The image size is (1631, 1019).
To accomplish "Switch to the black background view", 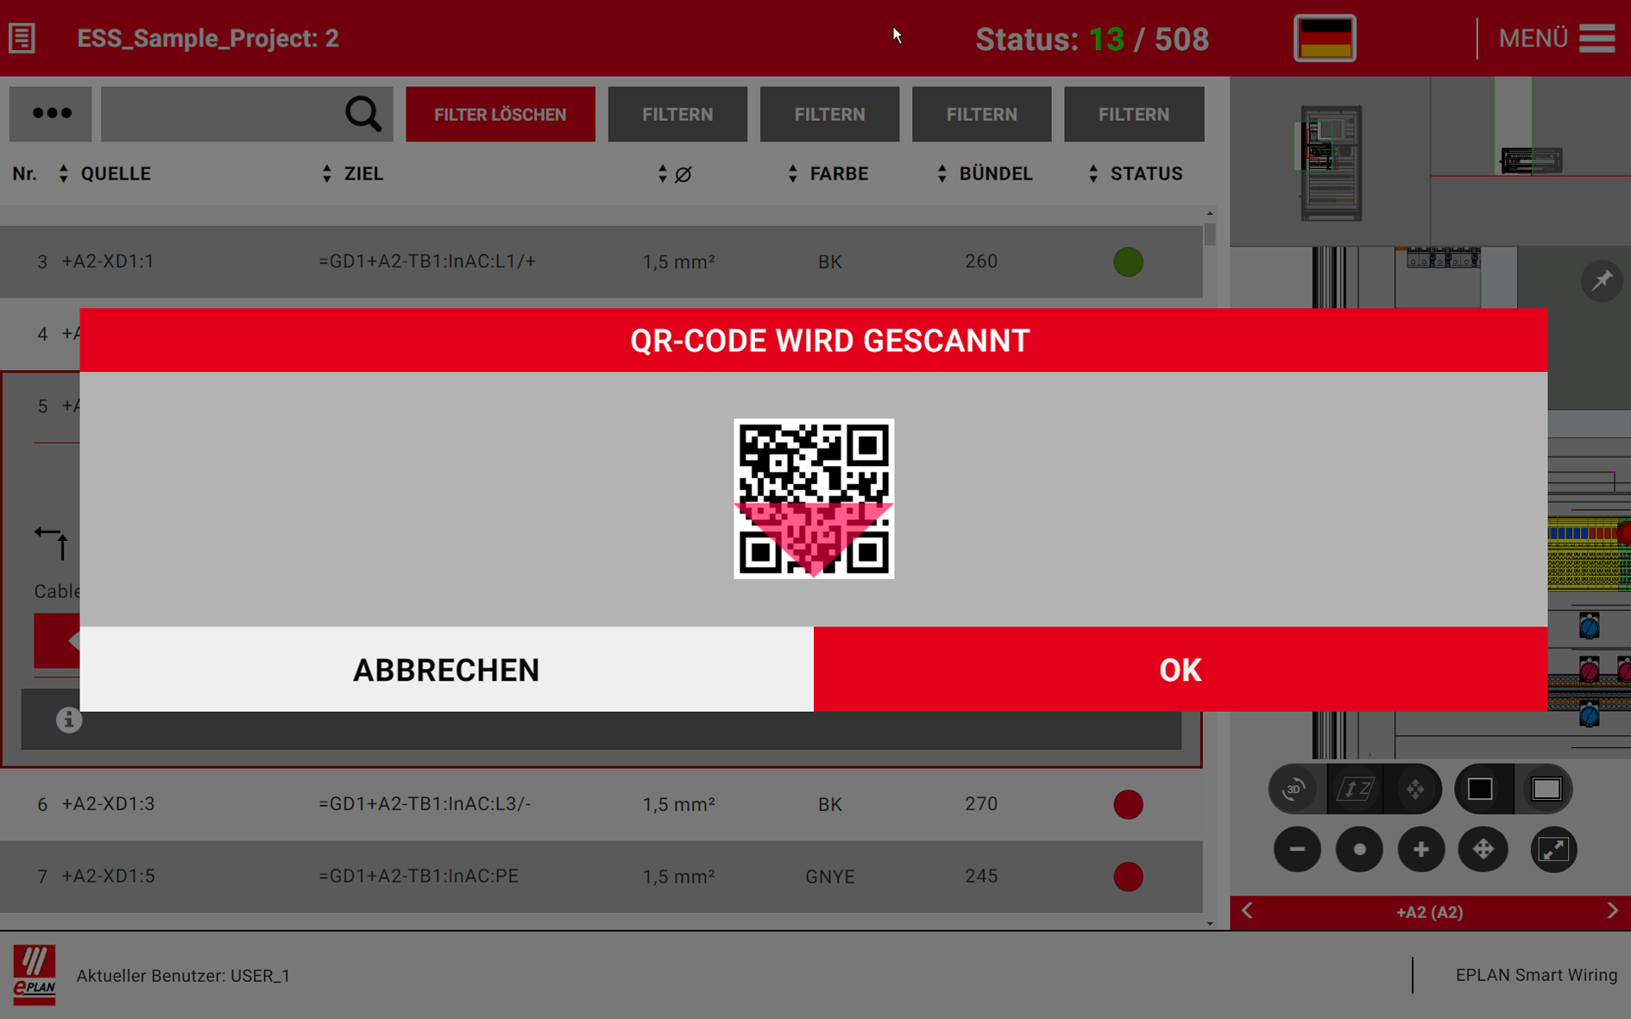I will click(1481, 789).
